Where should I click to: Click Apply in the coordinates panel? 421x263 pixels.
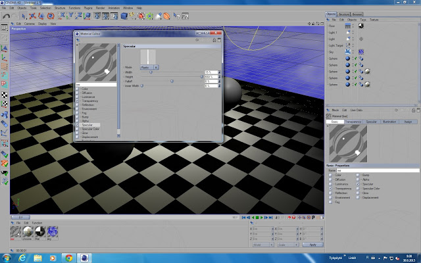click(313, 245)
